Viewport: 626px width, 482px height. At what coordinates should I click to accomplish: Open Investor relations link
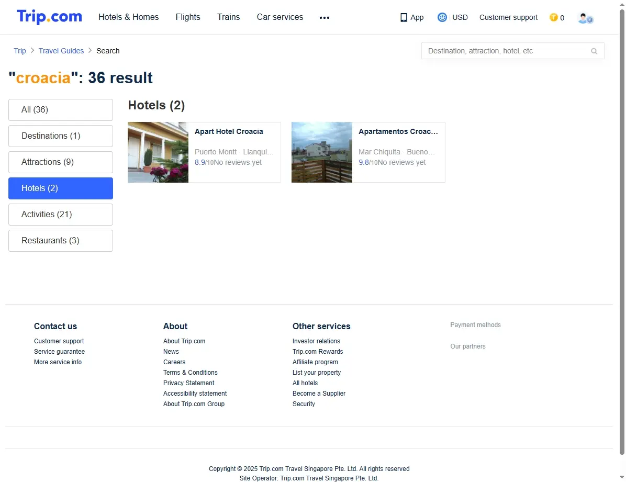tap(316, 341)
